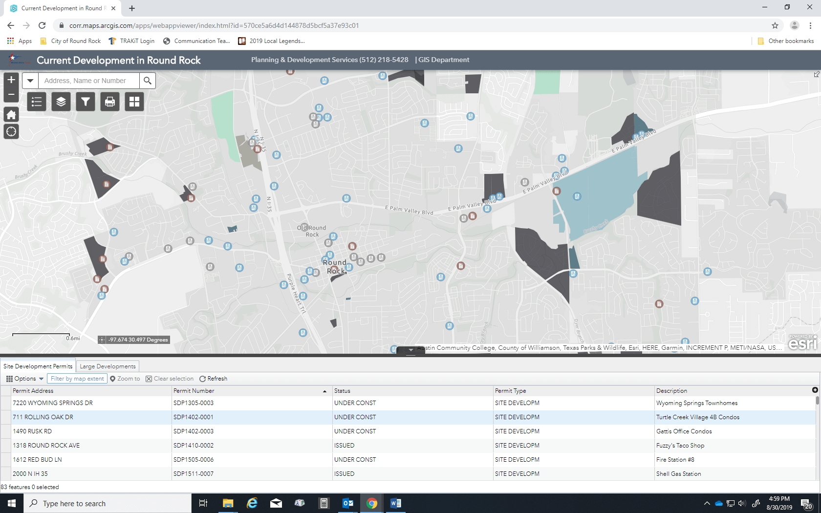Open Apps bookmark shortcut

[20, 41]
